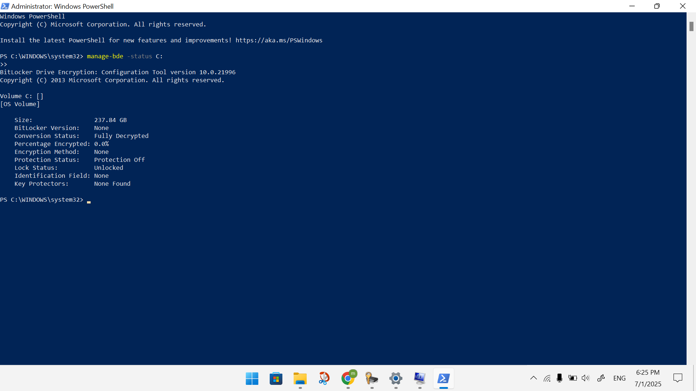Open Settings gear in taskbar
Viewport: 696px width, 391px height.
396,379
